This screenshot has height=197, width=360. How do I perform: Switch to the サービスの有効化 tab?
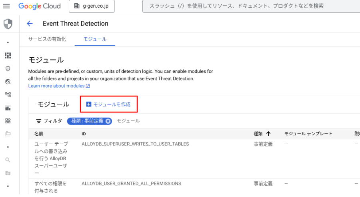coord(47,39)
